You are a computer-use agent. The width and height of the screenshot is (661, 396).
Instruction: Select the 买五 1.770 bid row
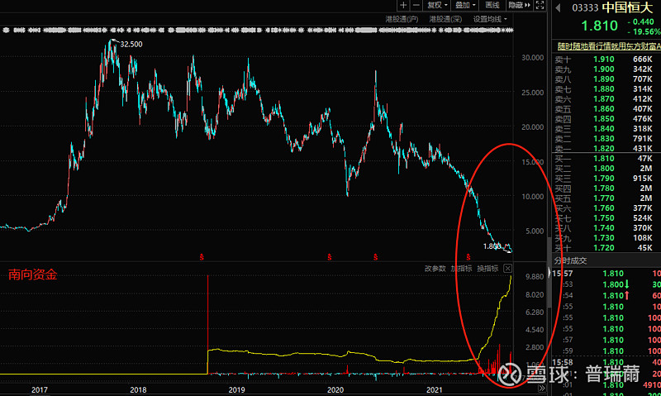click(606, 198)
